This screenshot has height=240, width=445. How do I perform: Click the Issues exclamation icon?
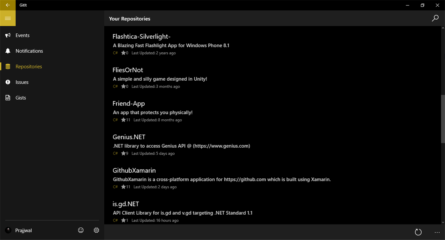click(8, 82)
